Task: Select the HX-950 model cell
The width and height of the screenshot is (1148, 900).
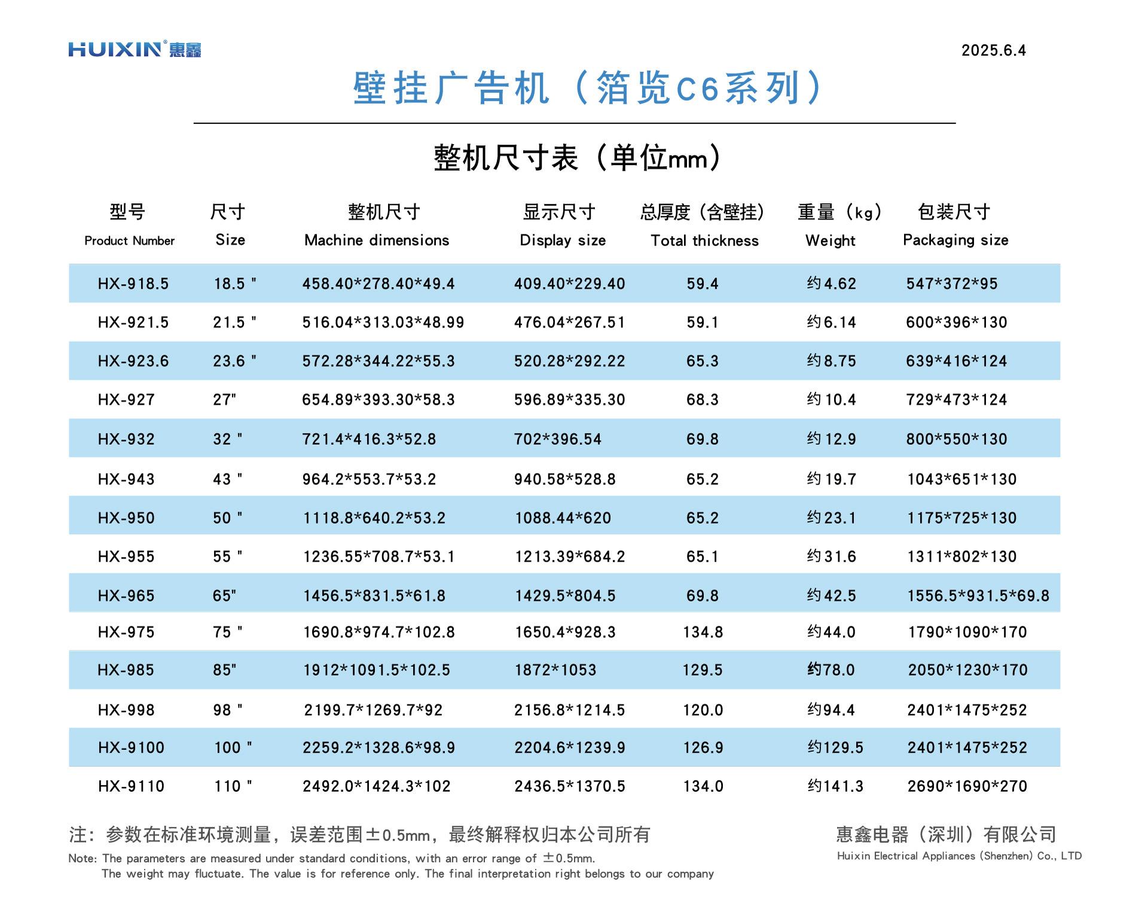Action: click(x=126, y=518)
